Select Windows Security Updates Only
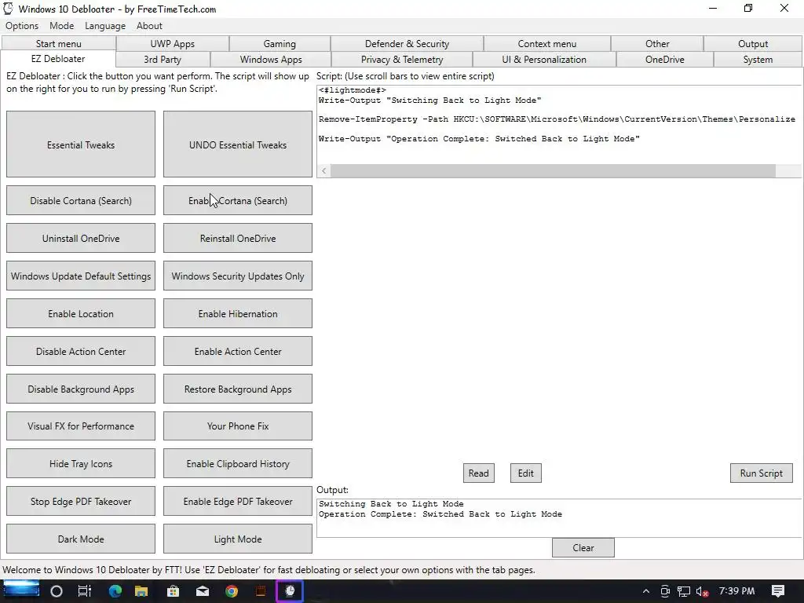Image resolution: width=804 pixels, height=603 pixels. 238,276
